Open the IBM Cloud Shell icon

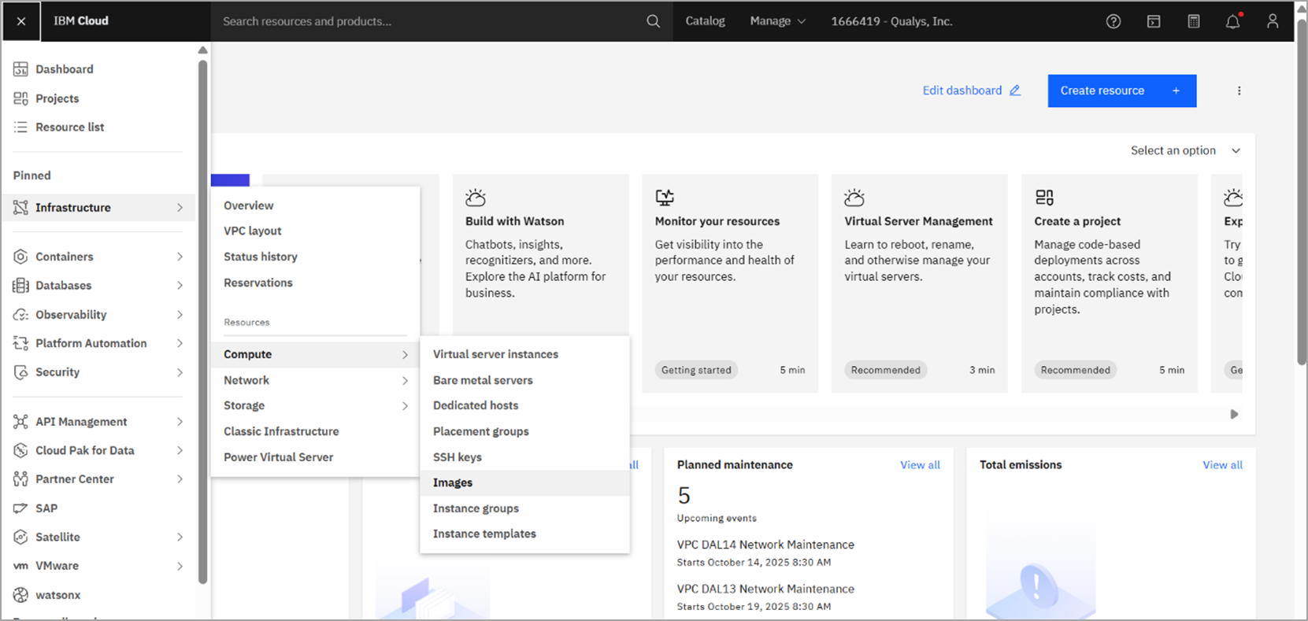coord(1153,21)
